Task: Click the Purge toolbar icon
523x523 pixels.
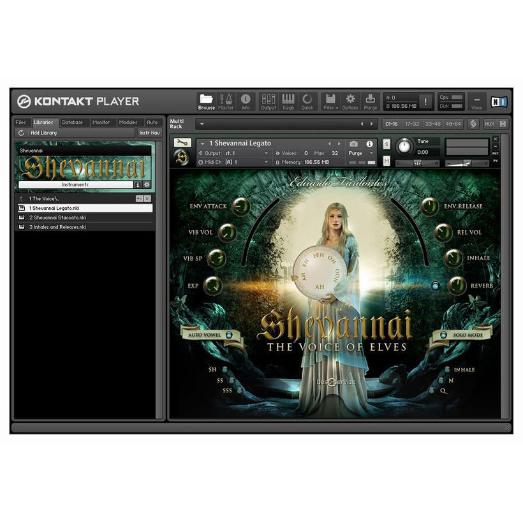Action: click(x=370, y=101)
